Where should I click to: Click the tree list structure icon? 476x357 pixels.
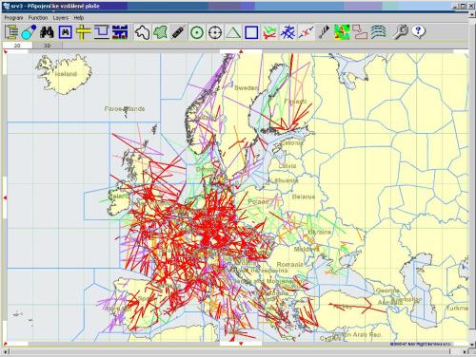(x=11, y=32)
